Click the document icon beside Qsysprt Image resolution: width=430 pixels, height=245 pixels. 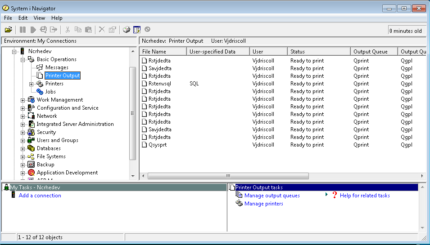point(145,145)
